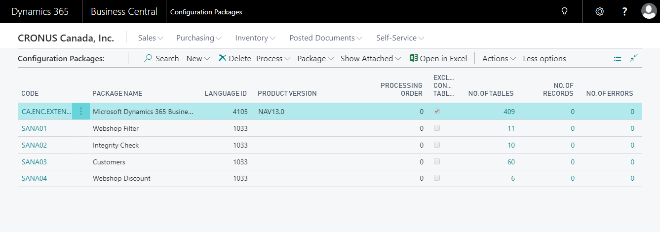660x232 pixels.
Task: Click the NAV13.0 product version cell
Action: pyautogui.click(x=271, y=112)
